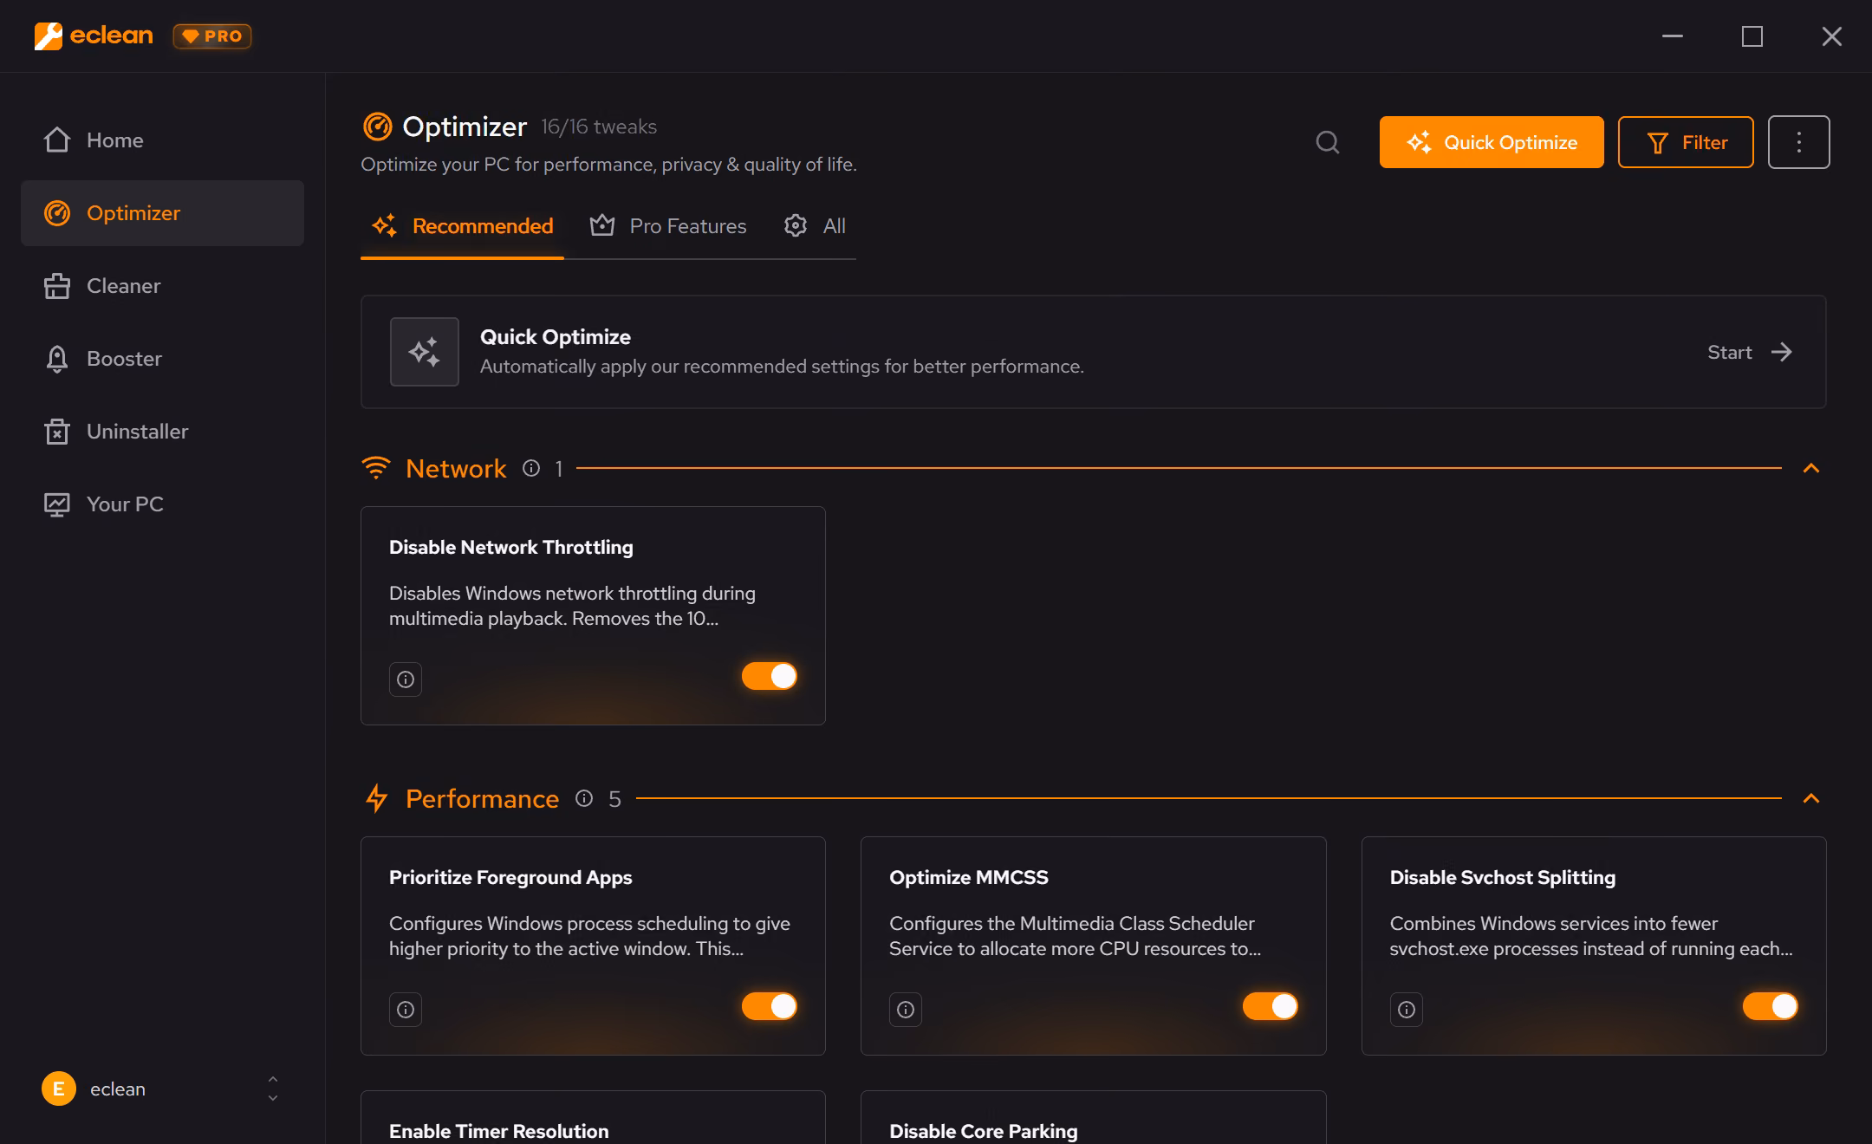
Task: Click the Prioritize Foreground Apps title
Action: pyautogui.click(x=510, y=878)
